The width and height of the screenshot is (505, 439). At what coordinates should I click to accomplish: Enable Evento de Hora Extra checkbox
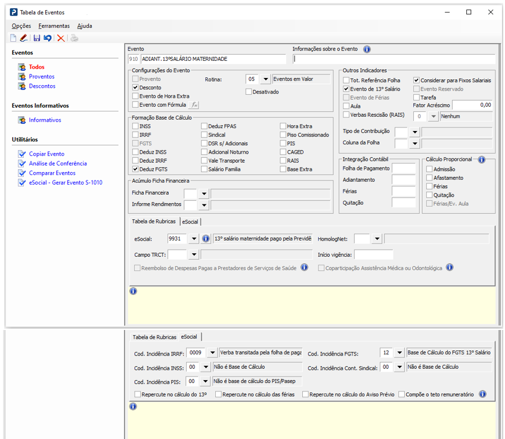pyautogui.click(x=135, y=96)
